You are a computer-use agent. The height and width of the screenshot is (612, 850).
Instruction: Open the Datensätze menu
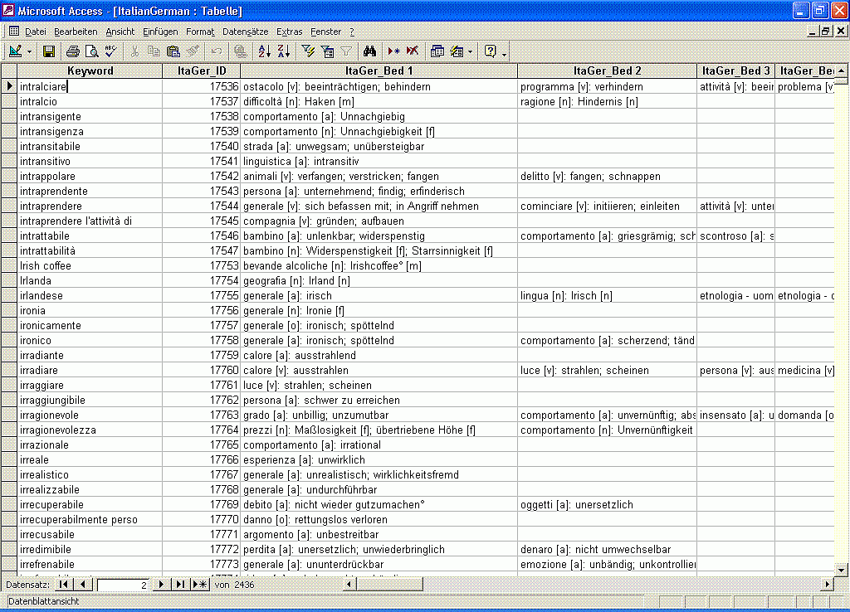pos(245,32)
